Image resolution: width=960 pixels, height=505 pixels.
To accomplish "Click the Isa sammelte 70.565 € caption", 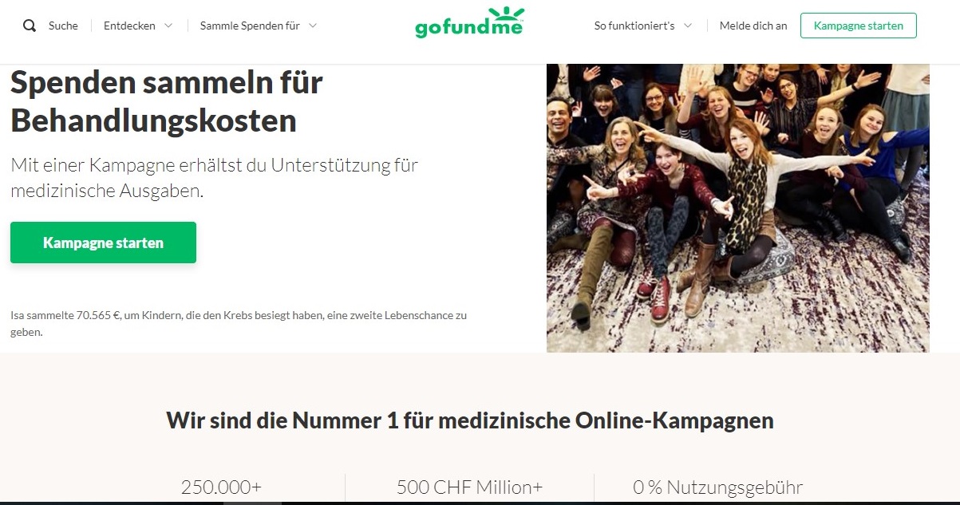I will pyautogui.click(x=239, y=323).
